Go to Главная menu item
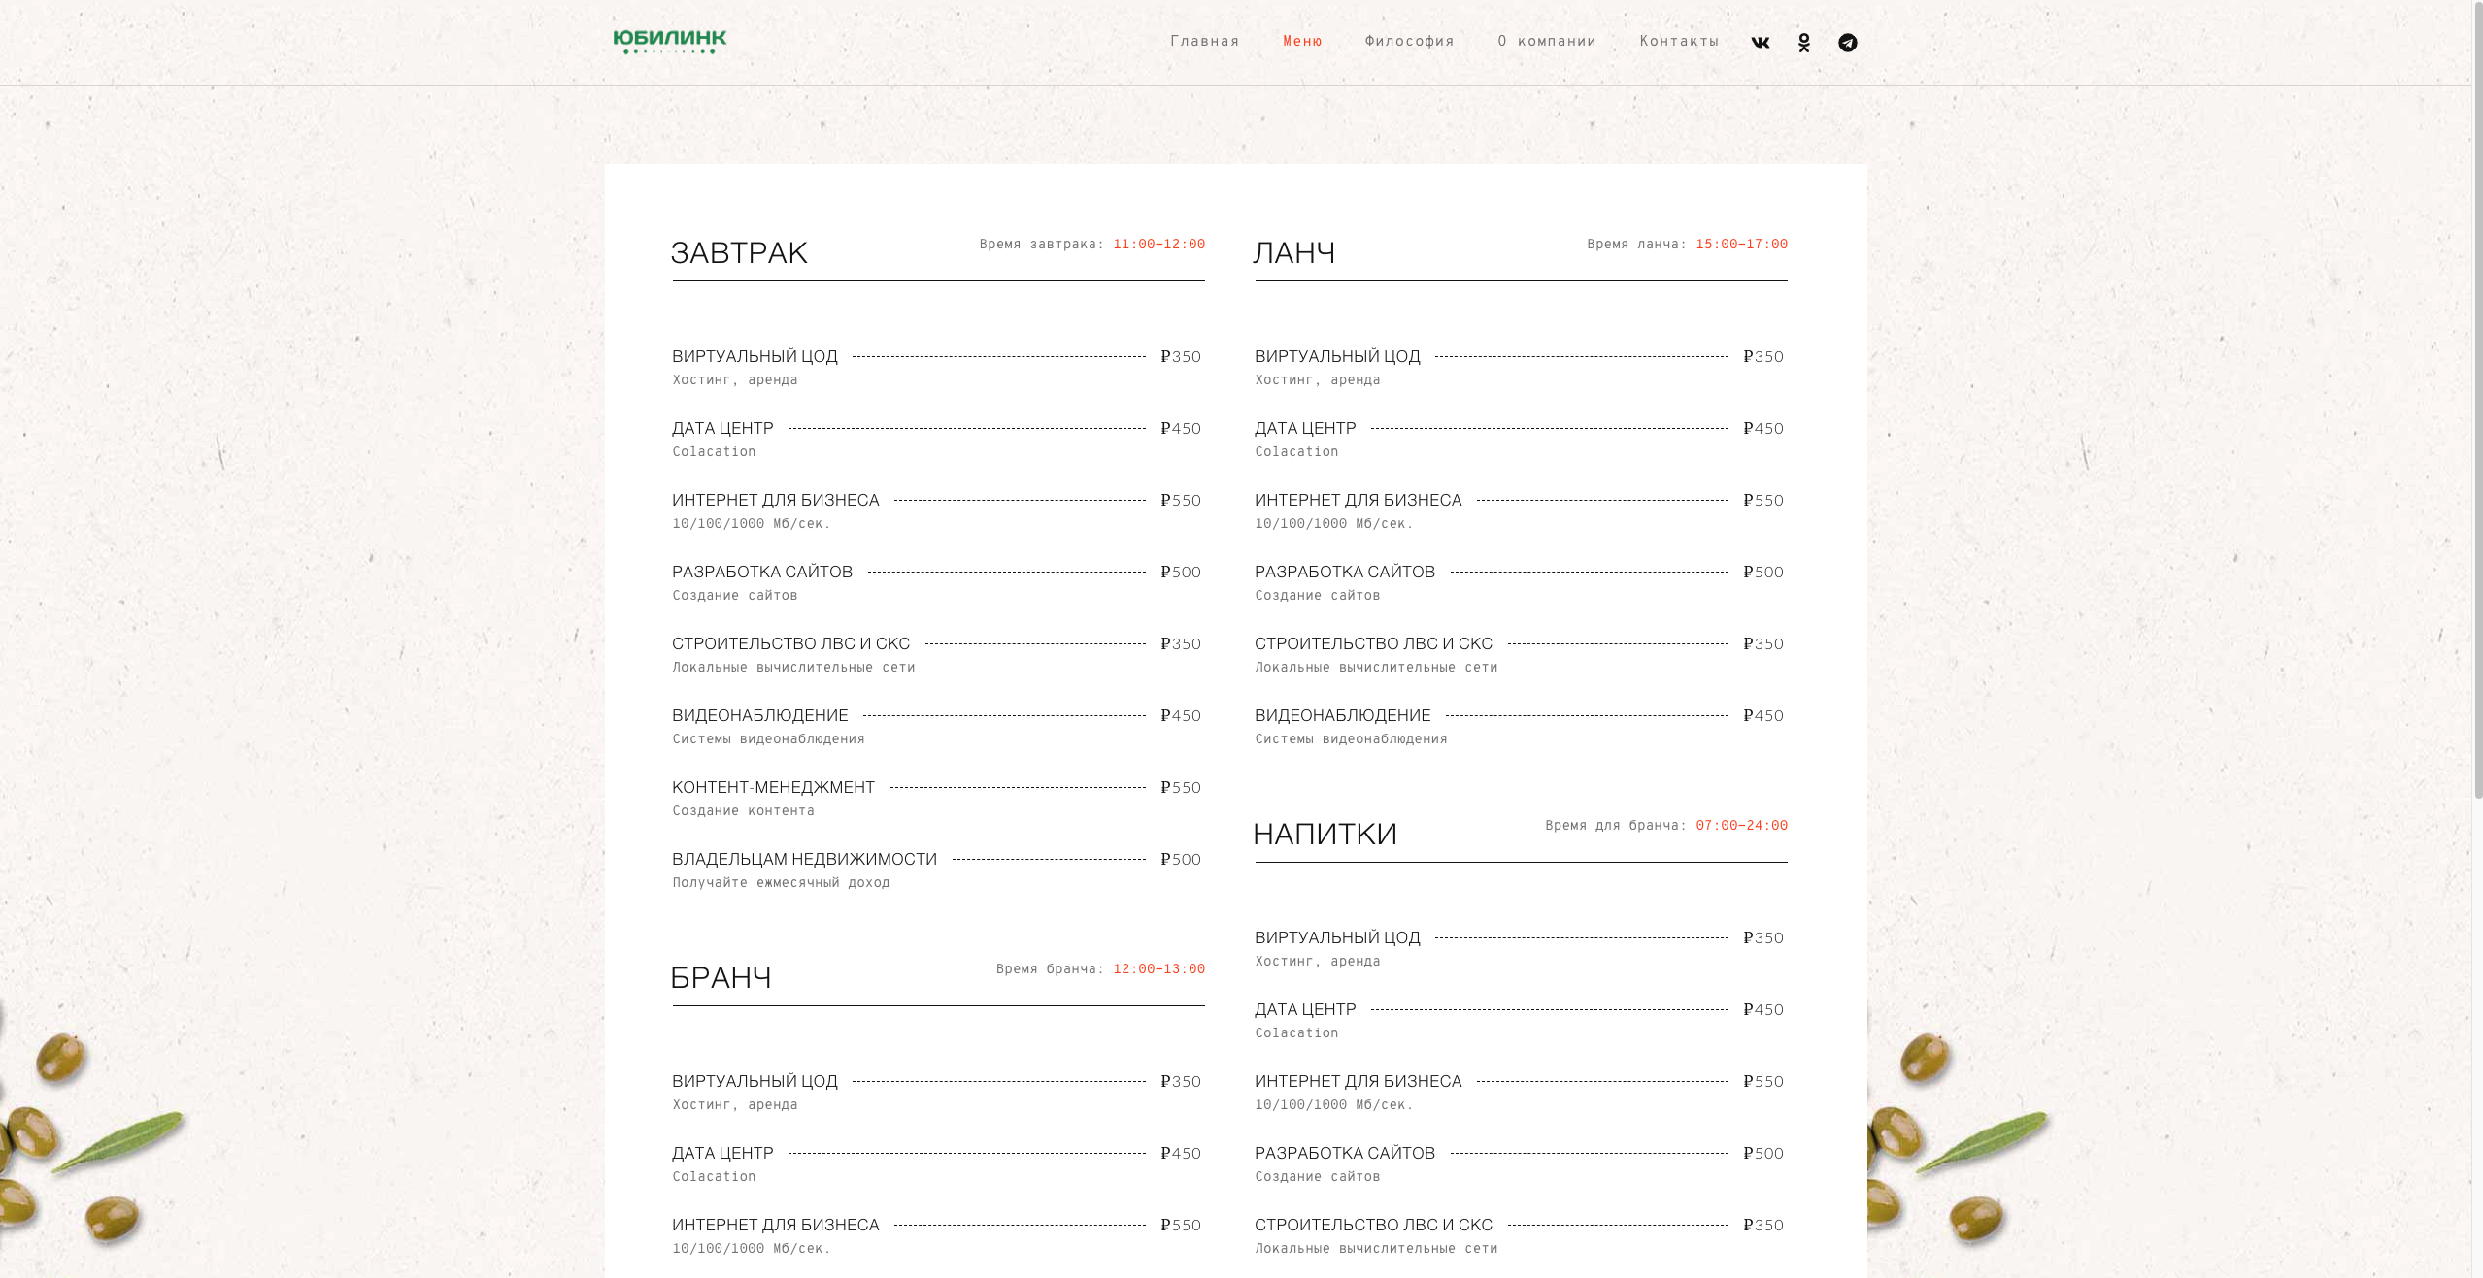 click(1204, 41)
